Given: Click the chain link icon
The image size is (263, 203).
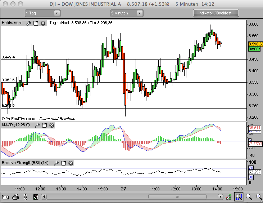Looking at the screenshot, I should [26, 197].
